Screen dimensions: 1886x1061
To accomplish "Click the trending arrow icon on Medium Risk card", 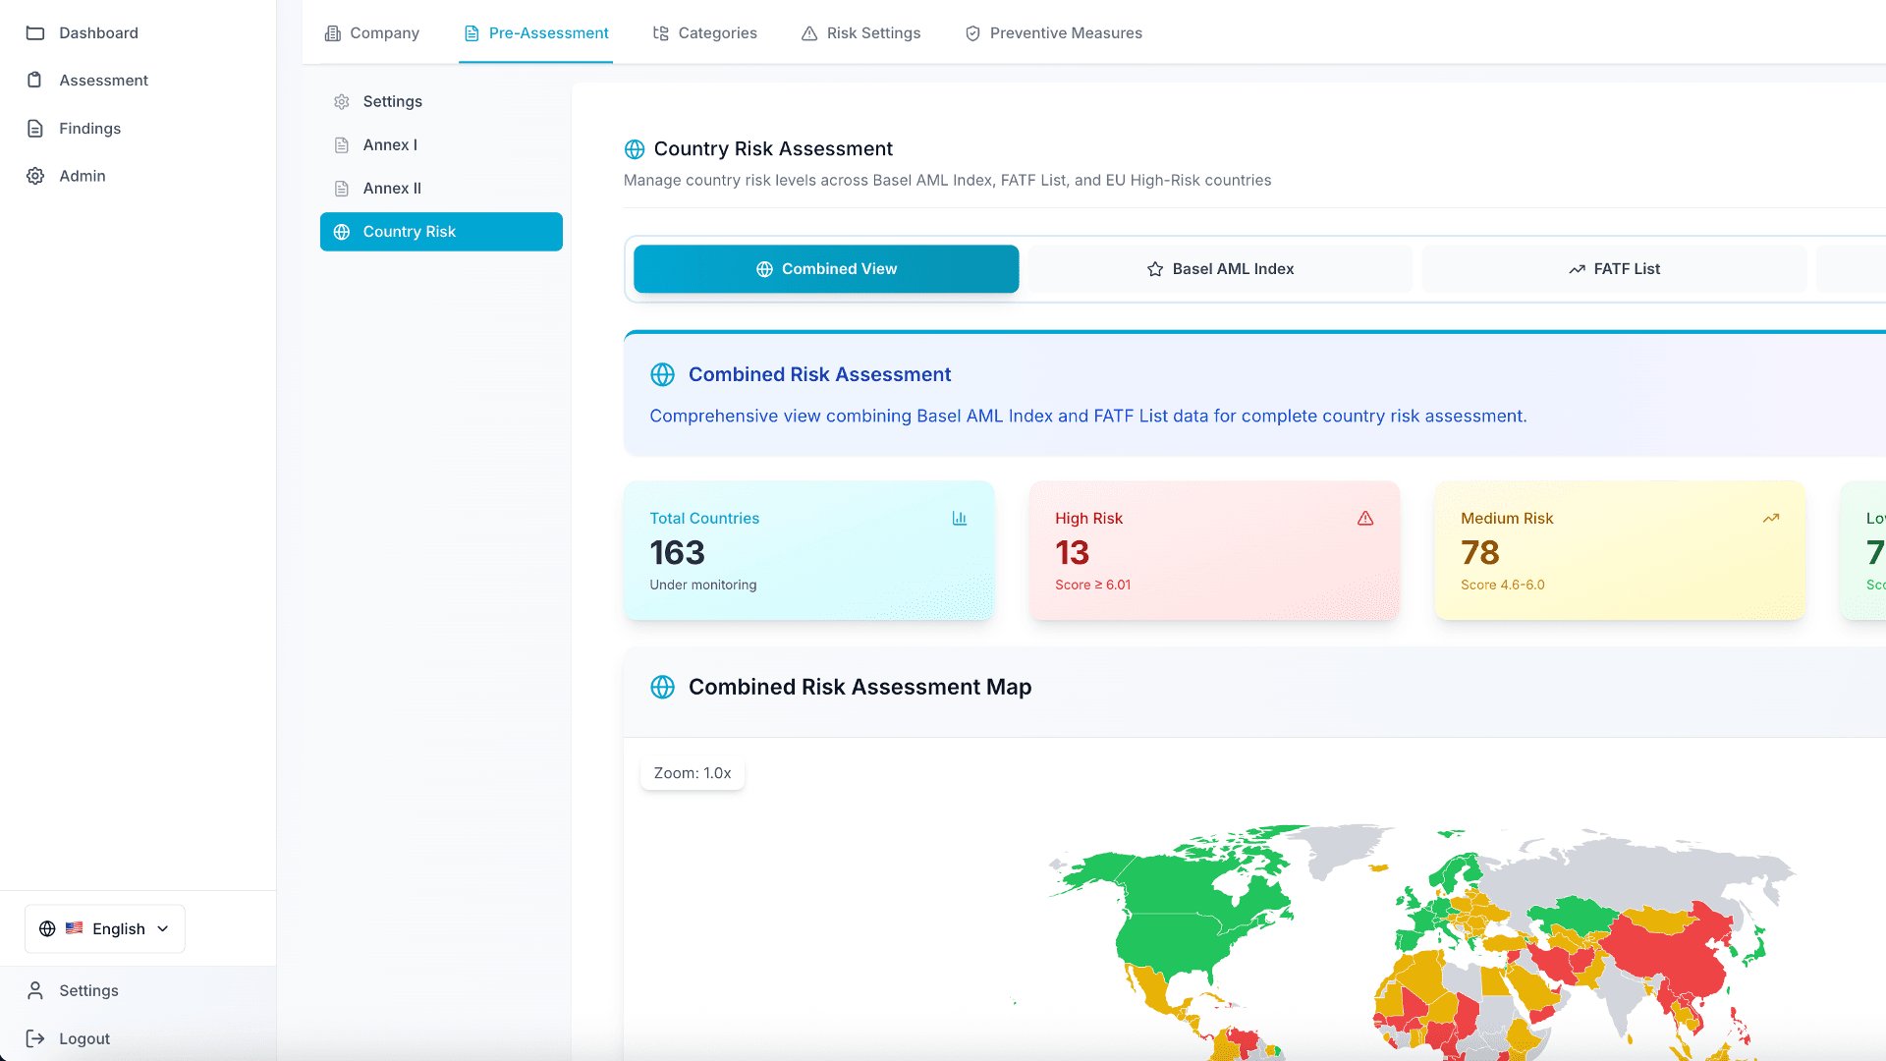I will point(1771,519).
